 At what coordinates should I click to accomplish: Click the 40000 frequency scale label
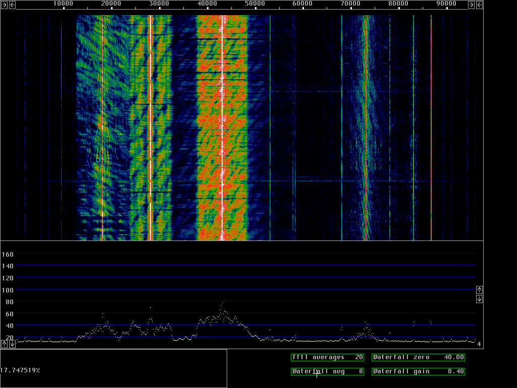coord(207,4)
